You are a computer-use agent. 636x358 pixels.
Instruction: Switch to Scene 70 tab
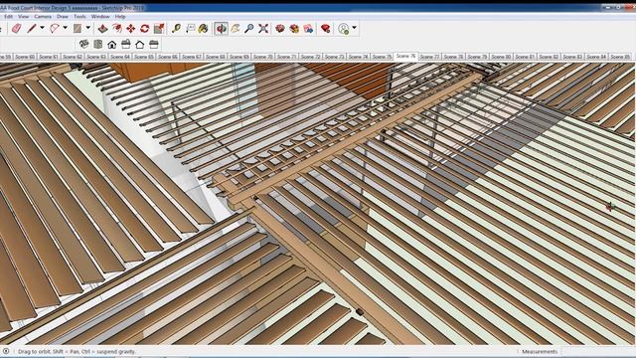pos(262,57)
